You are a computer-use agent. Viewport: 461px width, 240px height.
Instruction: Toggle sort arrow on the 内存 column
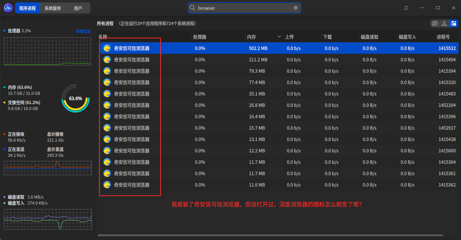click(279, 37)
